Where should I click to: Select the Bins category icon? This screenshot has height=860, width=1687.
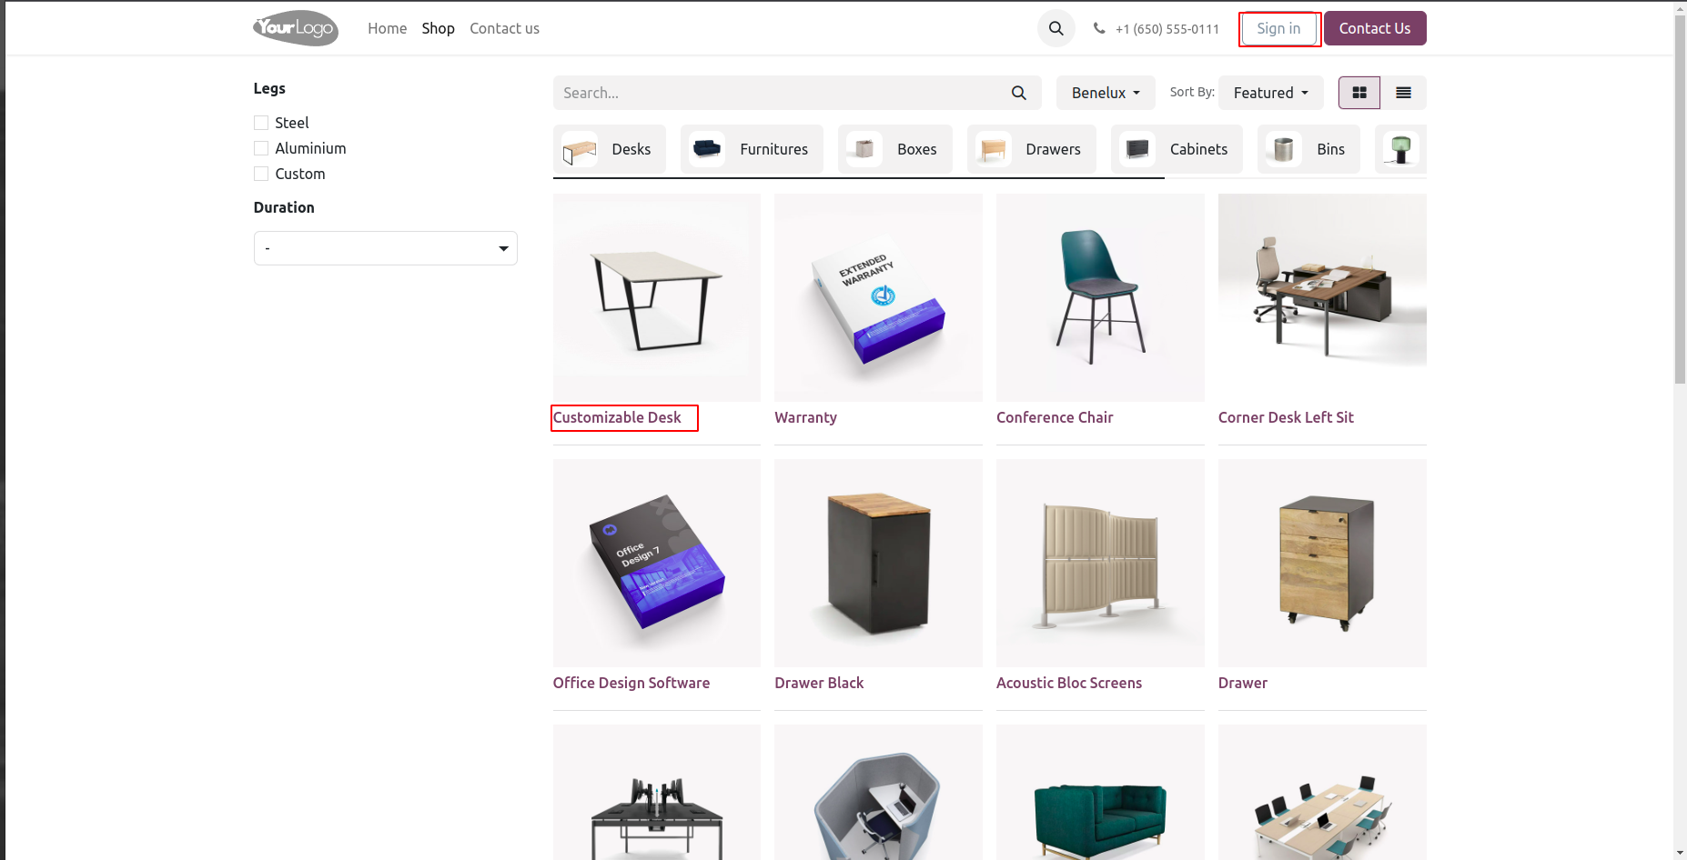tap(1283, 149)
